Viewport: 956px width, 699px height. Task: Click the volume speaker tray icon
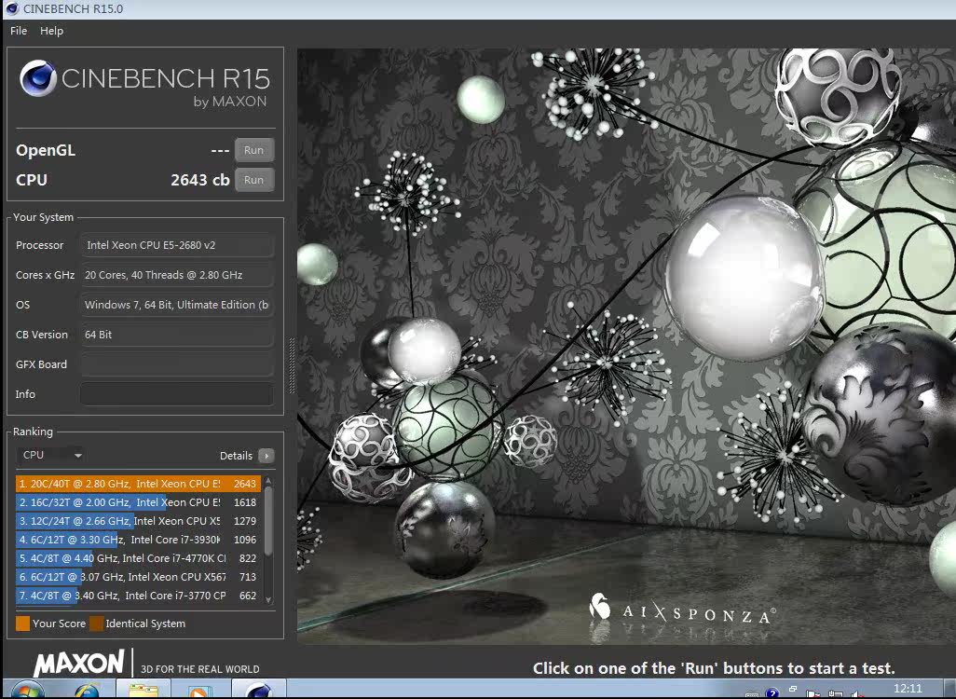click(857, 693)
